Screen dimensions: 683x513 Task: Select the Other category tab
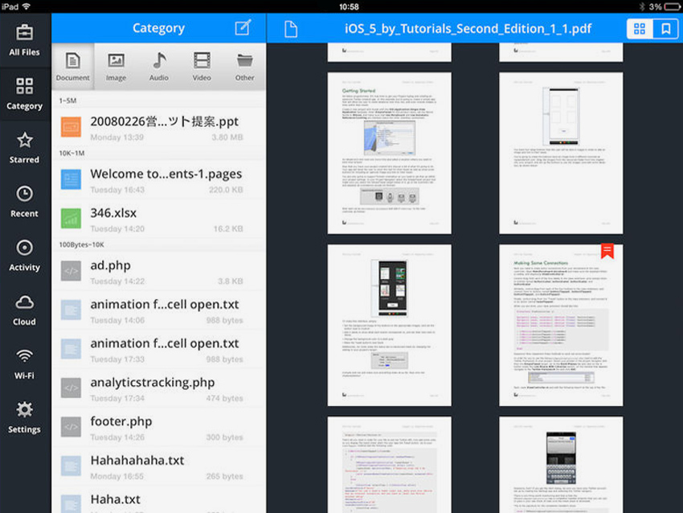[x=244, y=67]
